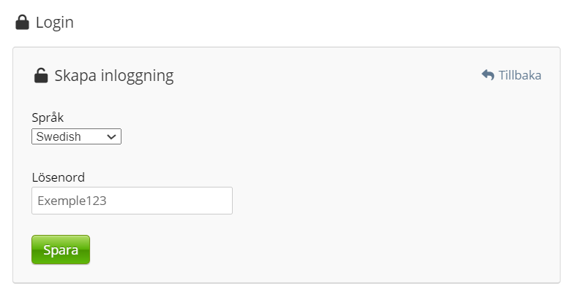
Task: Click the closed lock icon beside Login
Action: (22, 23)
